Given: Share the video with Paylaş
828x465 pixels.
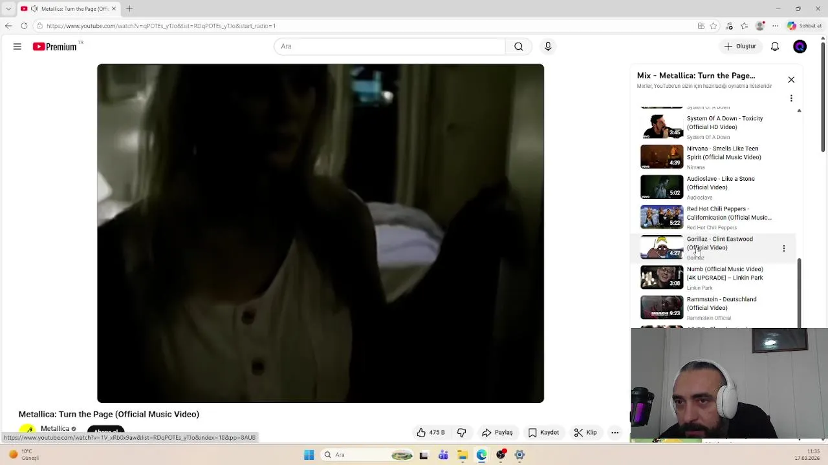Looking at the screenshot, I should [497, 433].
